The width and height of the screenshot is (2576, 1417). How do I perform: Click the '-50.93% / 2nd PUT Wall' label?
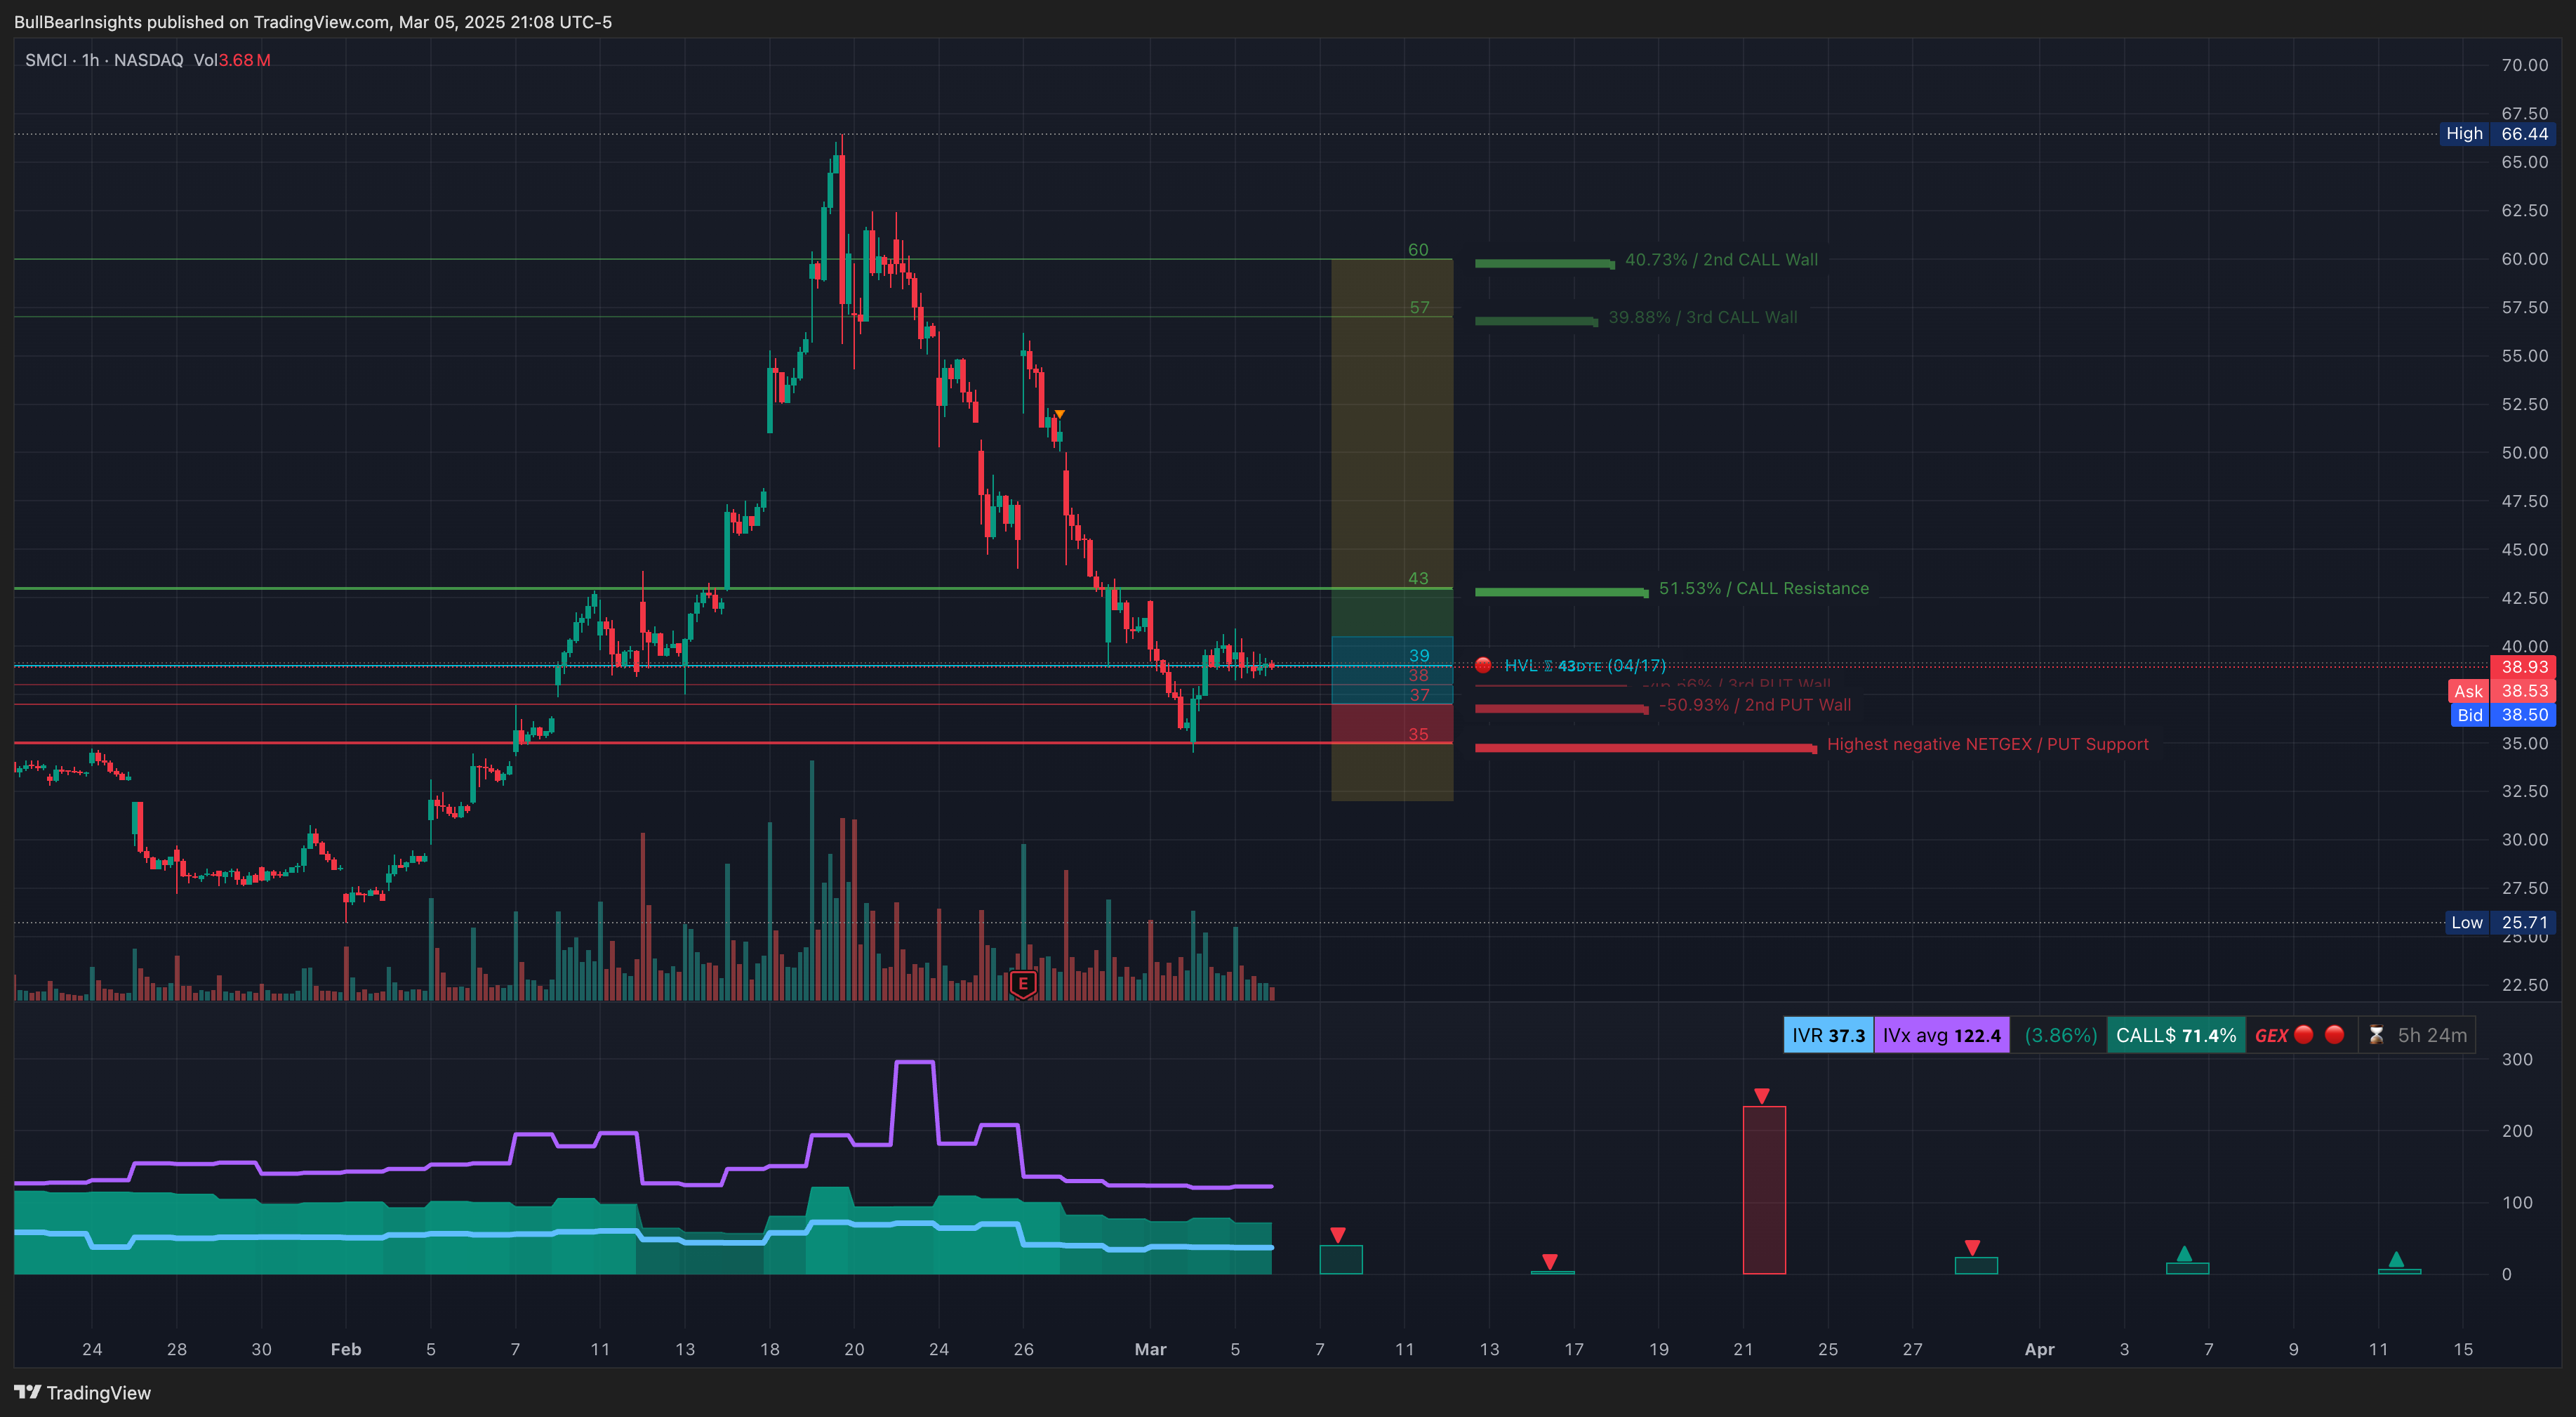tap(1755, 706)
